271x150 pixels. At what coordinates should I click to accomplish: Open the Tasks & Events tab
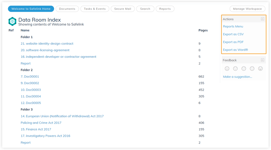[95, 9]
